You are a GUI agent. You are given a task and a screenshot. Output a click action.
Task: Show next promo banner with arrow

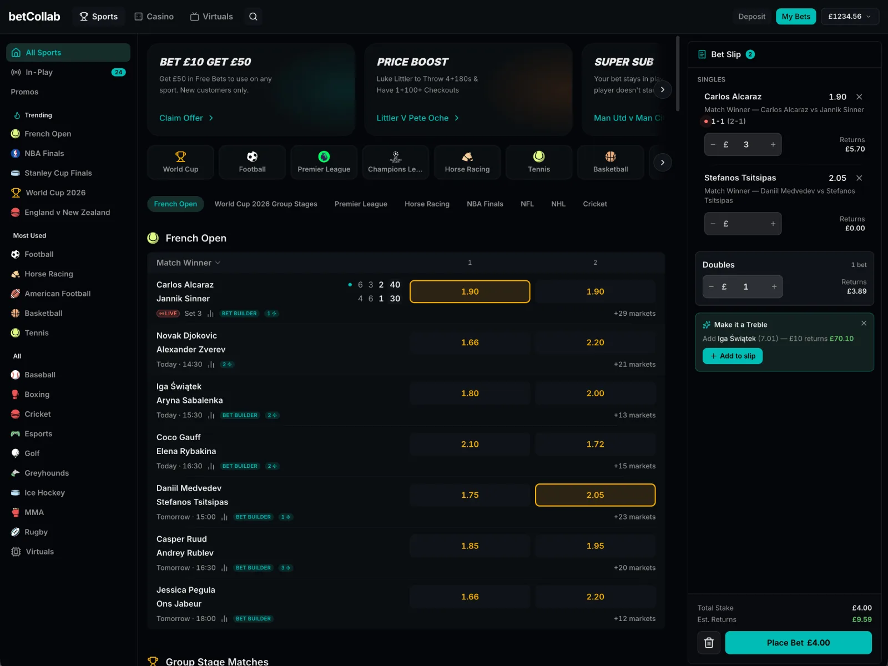(662, 89)
